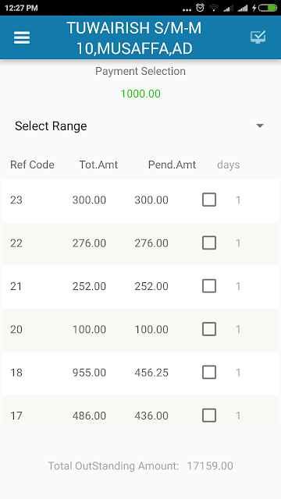Tap the green 1000.00 payment amount
Viewport: 281px width, 499px height.
(x=140, y=94)
